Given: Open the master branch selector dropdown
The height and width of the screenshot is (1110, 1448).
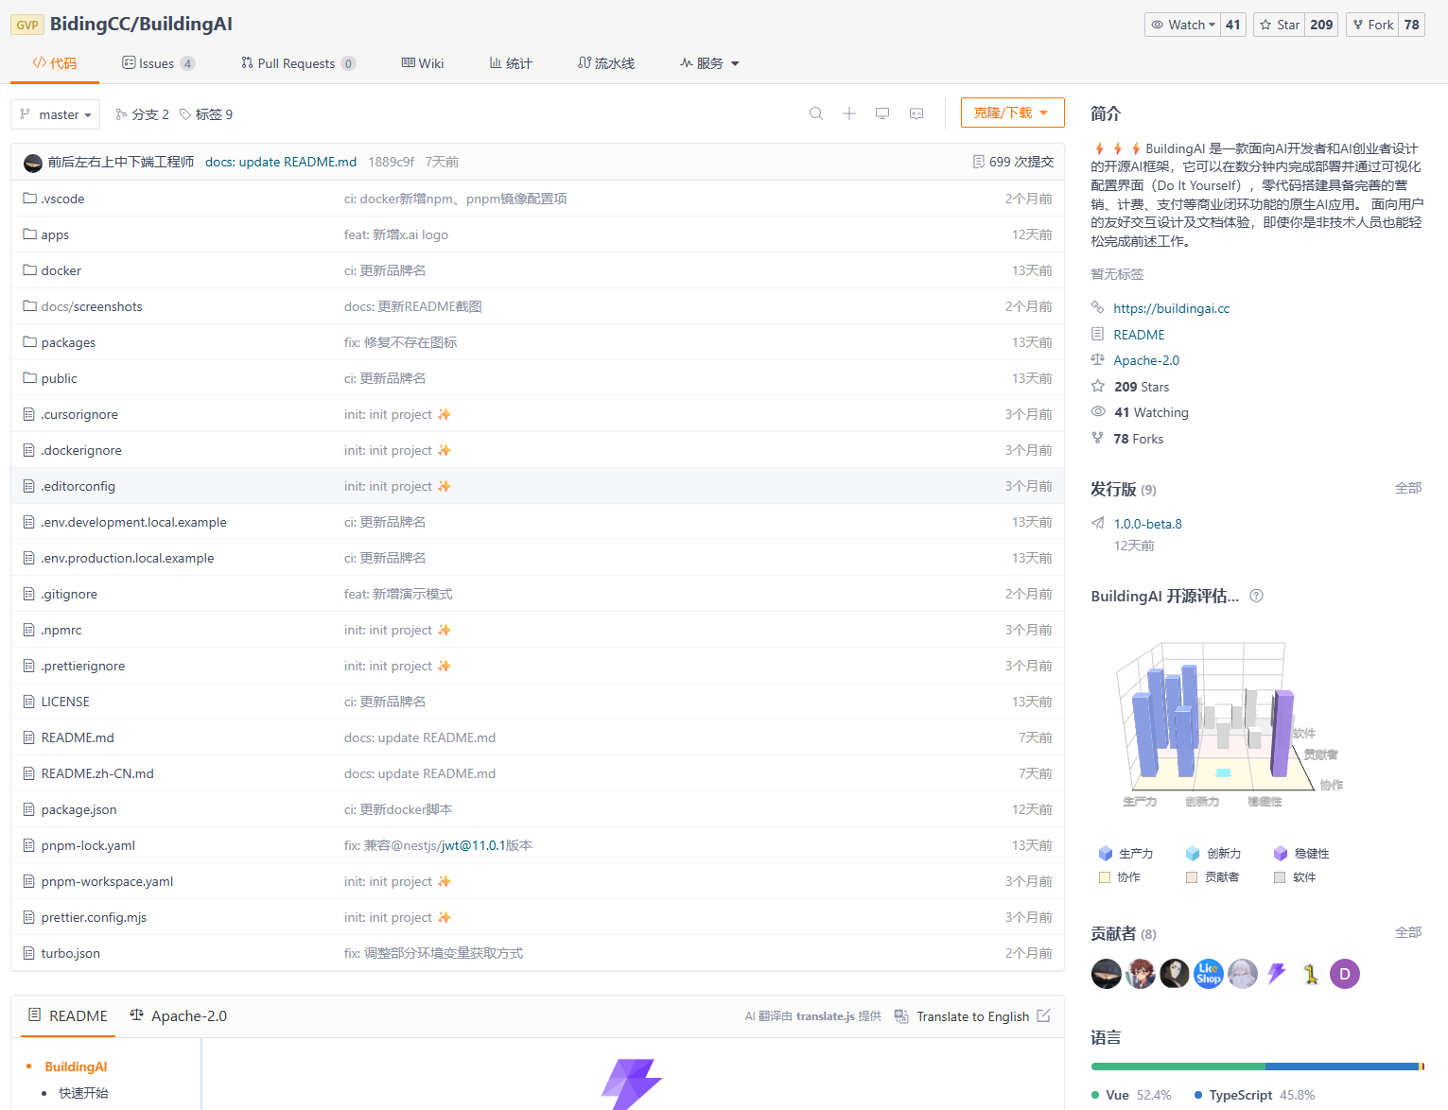Looking at the screenshot, I should [55, 113].
